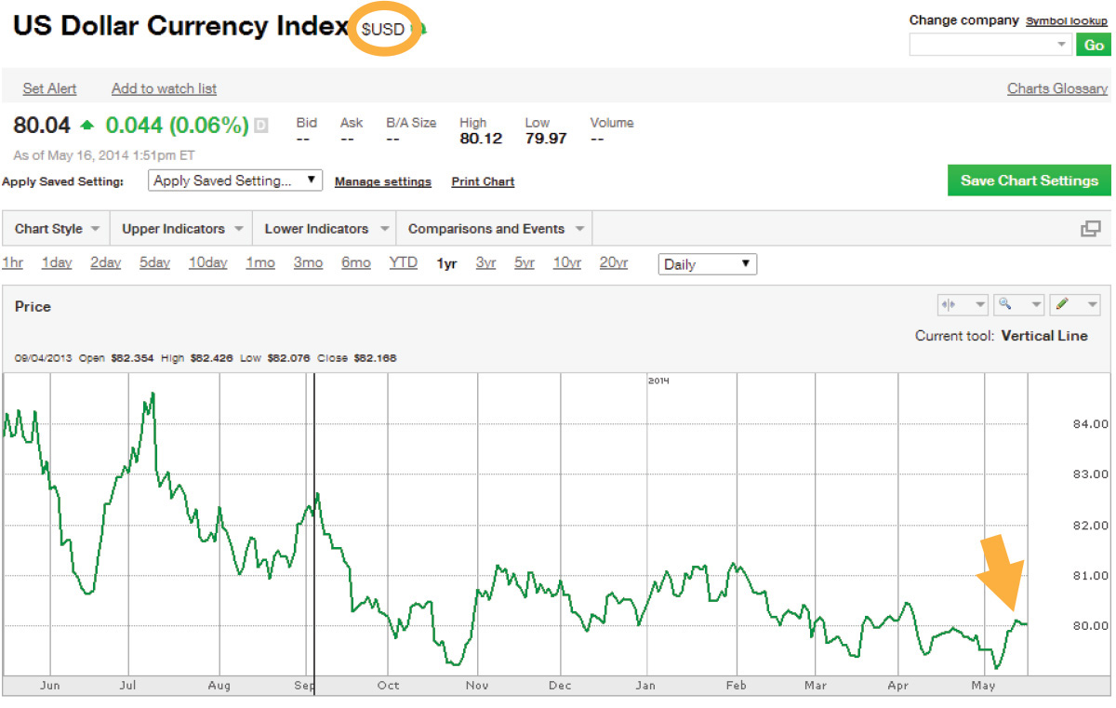
Task: Open the Apply Saved Setting dropdown
Action: [x=234, y=180]
